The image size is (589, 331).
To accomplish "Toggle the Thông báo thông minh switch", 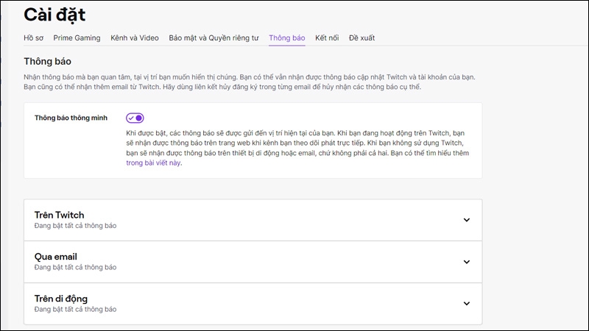I will [x=135, y=118].
